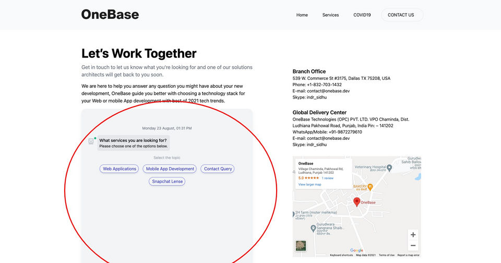Viewport: 501px width, 263px height.
Task: Click the BAKERY restaurant map marker
Action: click(370, 187)
